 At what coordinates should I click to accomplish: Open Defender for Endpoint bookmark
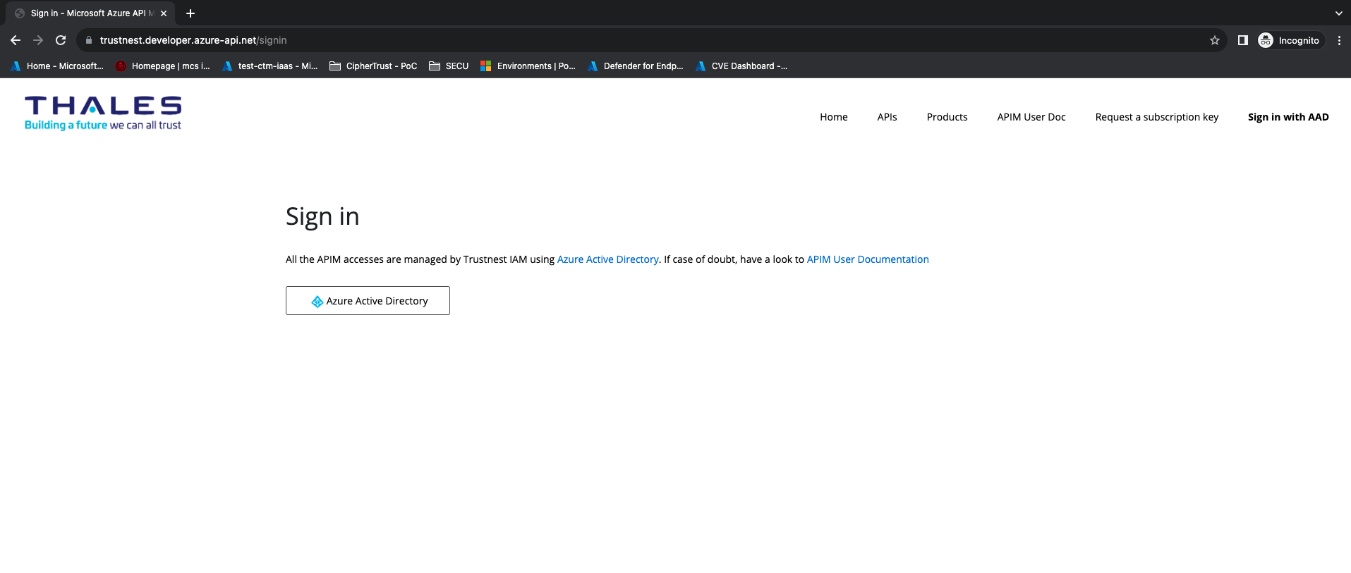(x=635, y=66)
